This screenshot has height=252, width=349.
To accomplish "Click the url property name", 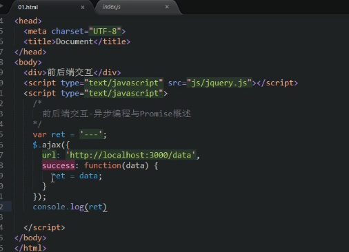I will point(49,155).
